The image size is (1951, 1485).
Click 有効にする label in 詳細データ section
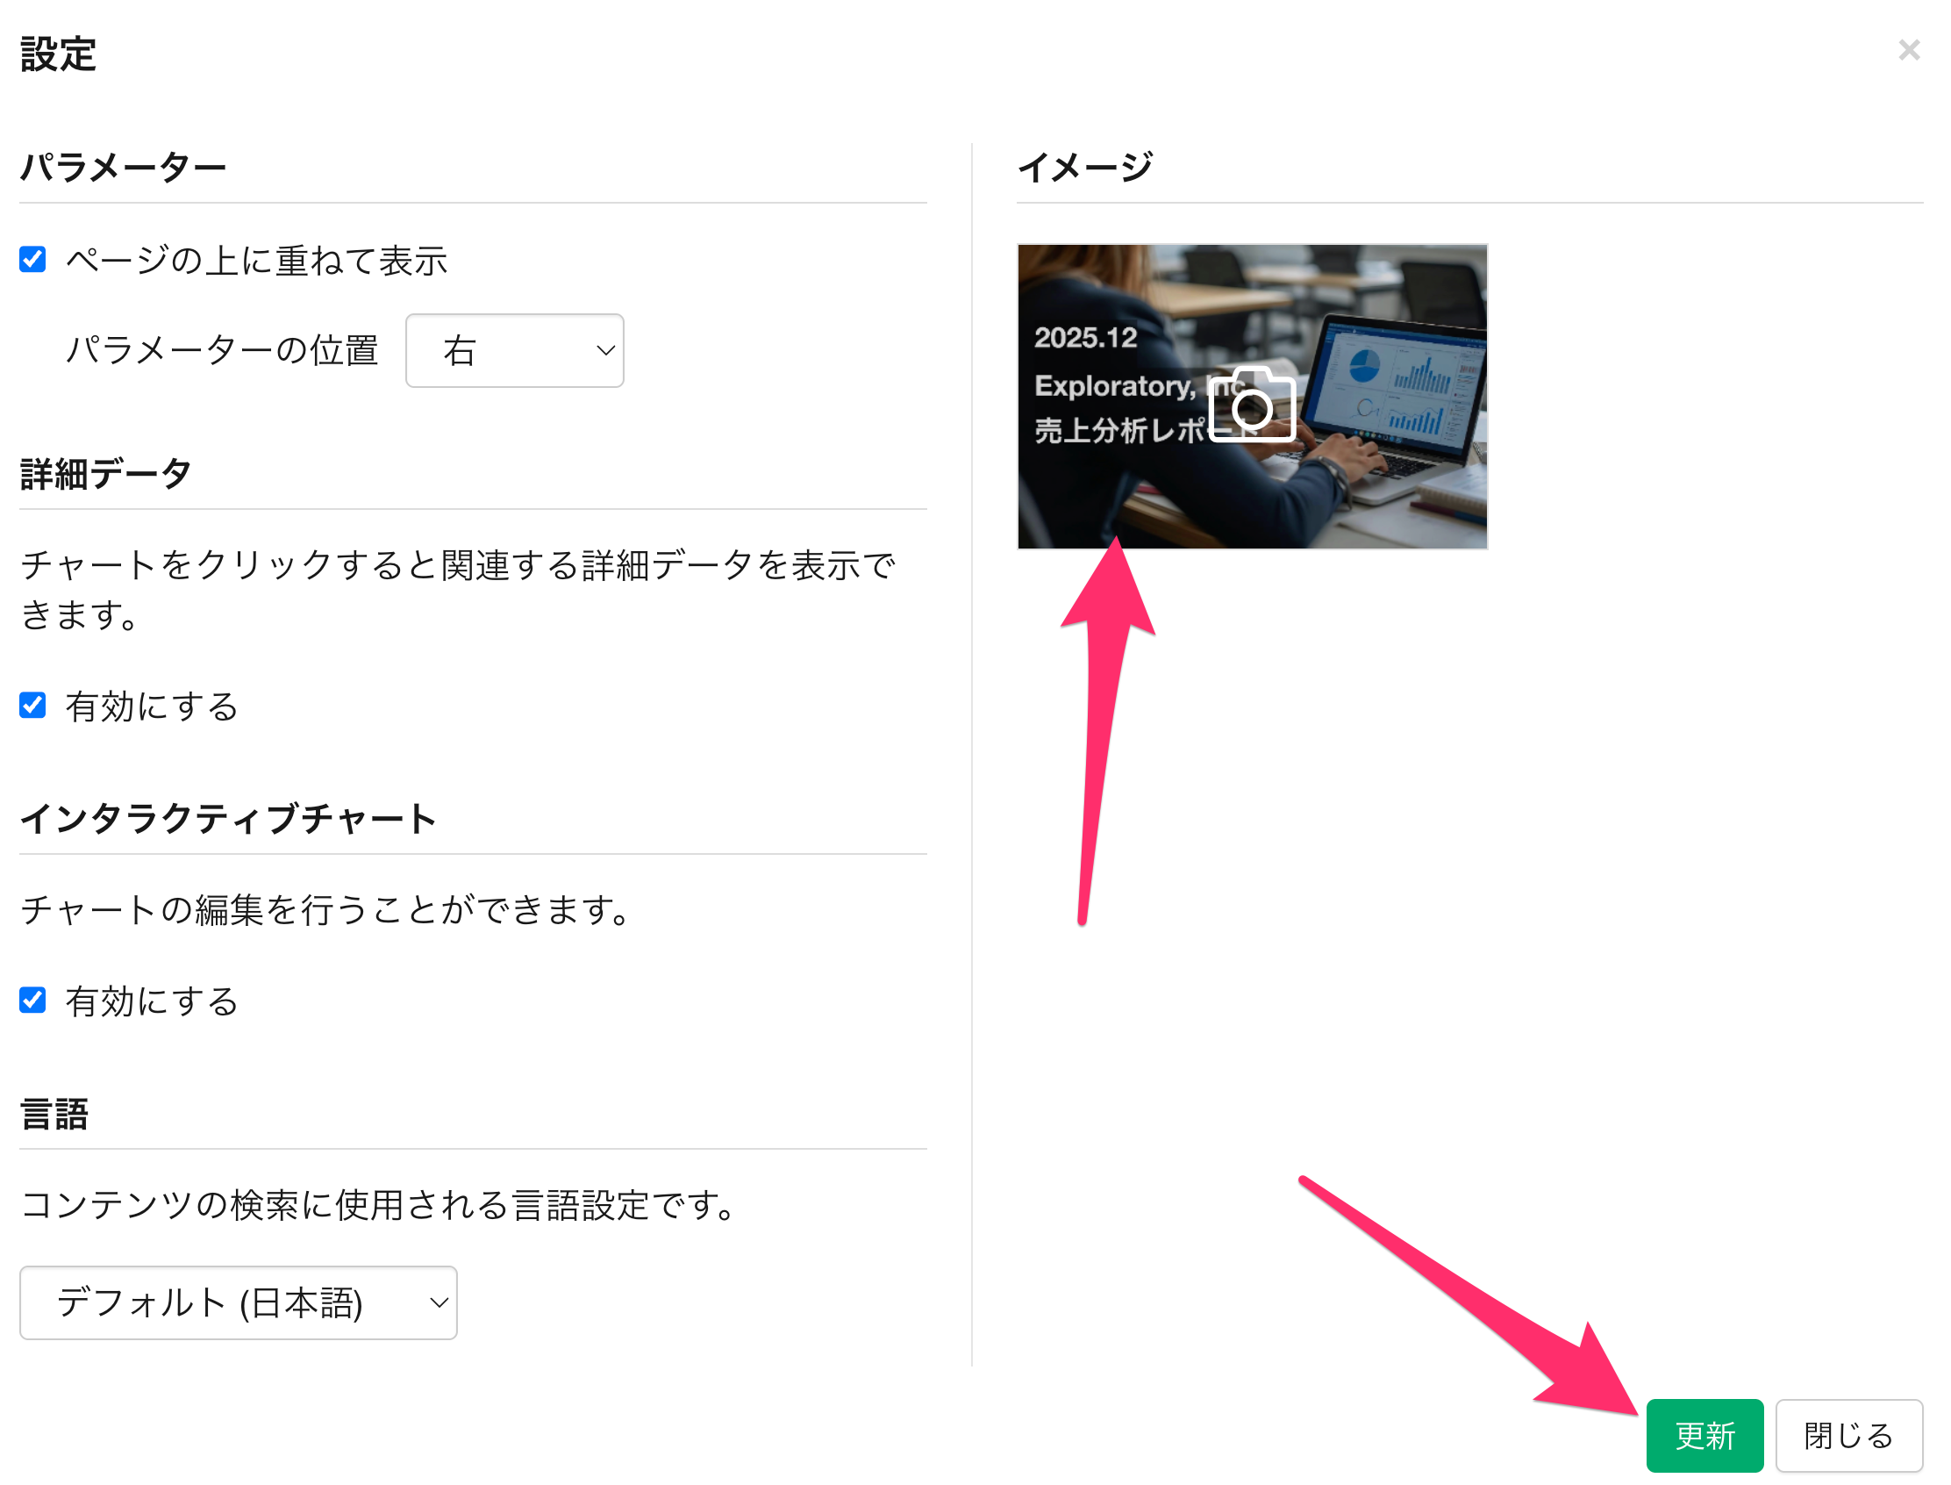coord(152,707)
